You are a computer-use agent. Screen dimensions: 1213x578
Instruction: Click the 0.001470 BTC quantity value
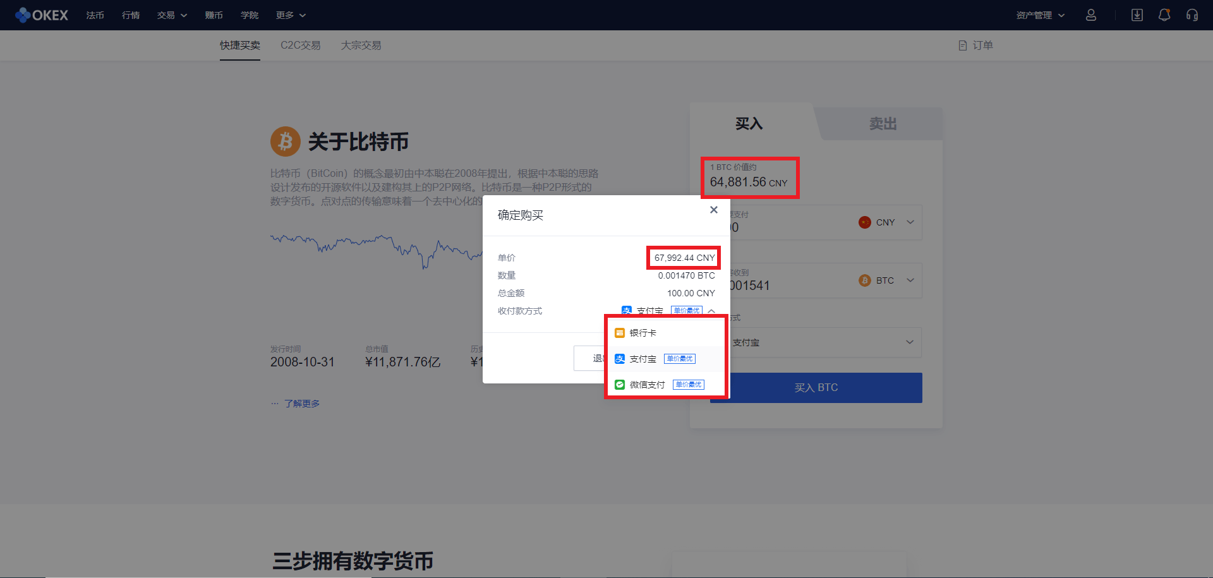(687, 275)
